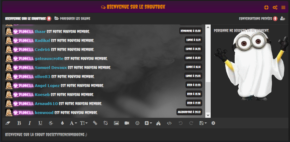The image size is (290, 142).
Task: Click the Lundi à 23:01 timestamp
Action: tap(193, 76)
